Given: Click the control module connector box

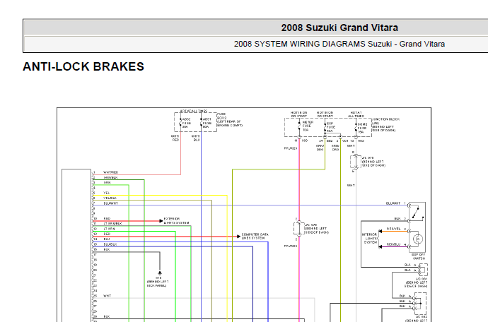Looking at the screenshot, I should click(76, 246).
